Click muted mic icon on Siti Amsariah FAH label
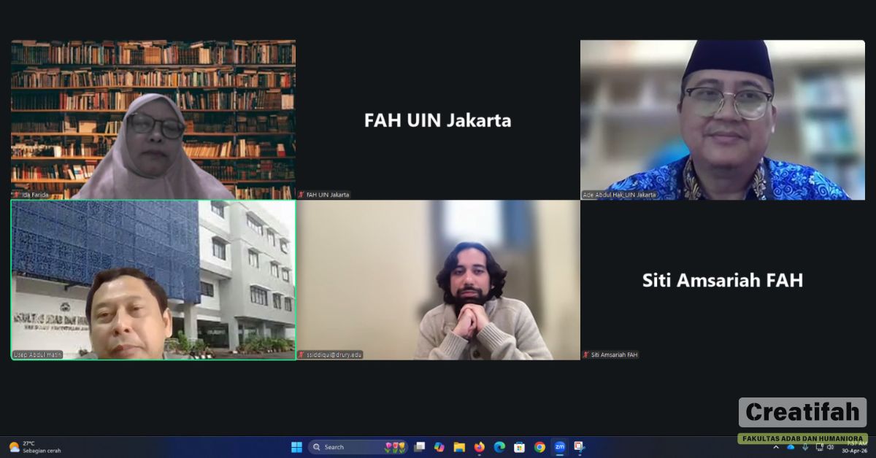 pos(586,355)
